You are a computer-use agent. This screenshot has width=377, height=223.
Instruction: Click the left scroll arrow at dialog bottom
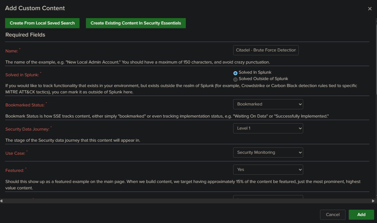coord(2,200)
